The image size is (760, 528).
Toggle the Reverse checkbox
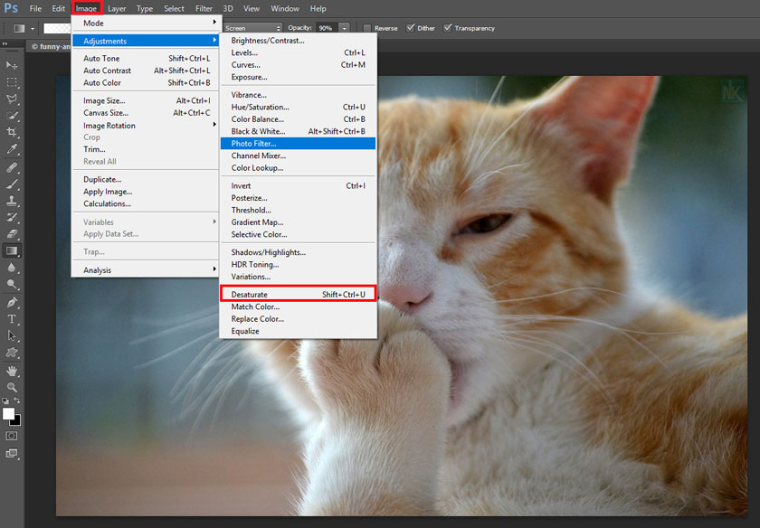367,28
